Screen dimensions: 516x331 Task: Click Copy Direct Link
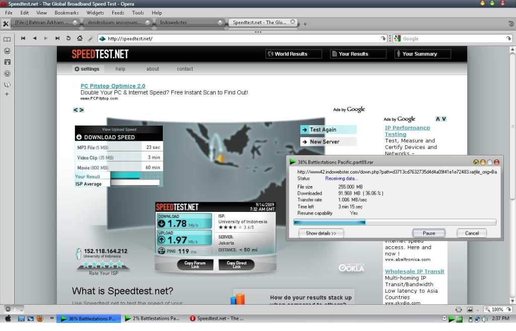[x=237, y=264]
